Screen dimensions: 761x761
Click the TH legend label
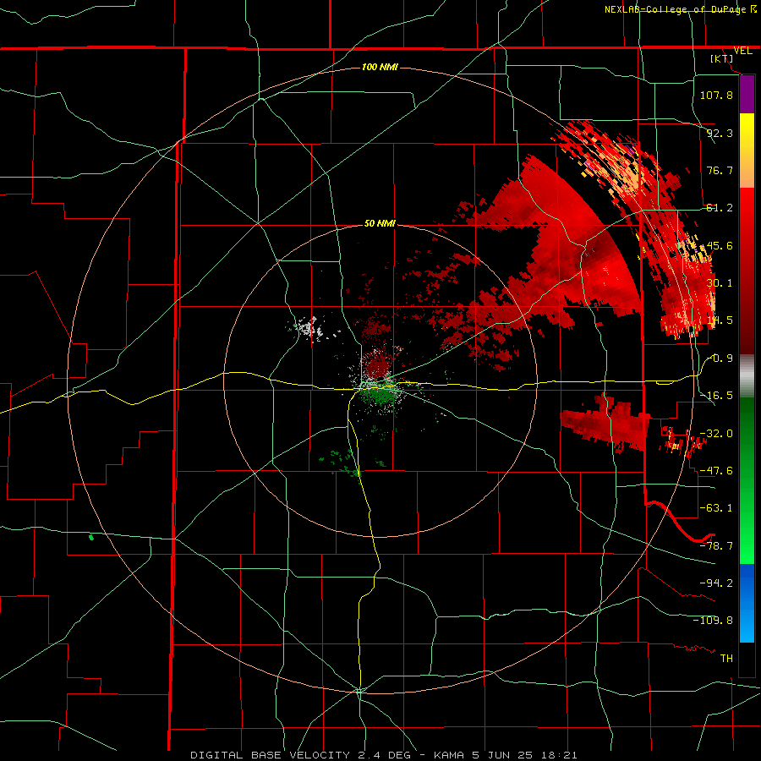pos(726,658)
